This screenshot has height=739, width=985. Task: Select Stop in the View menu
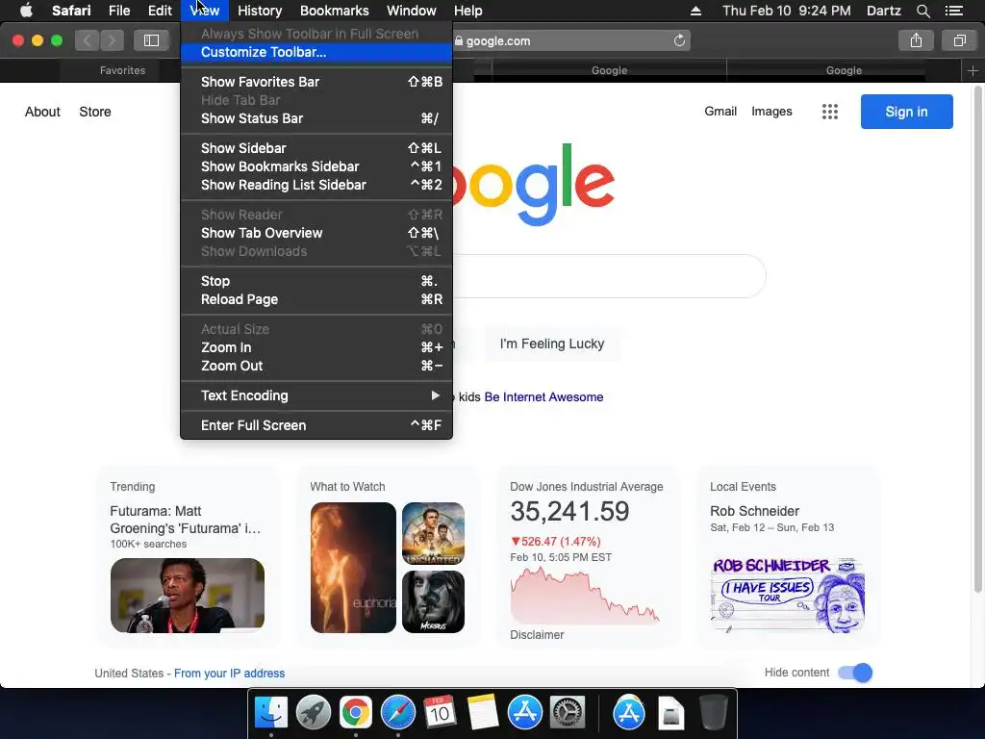[x=316, y=281]
